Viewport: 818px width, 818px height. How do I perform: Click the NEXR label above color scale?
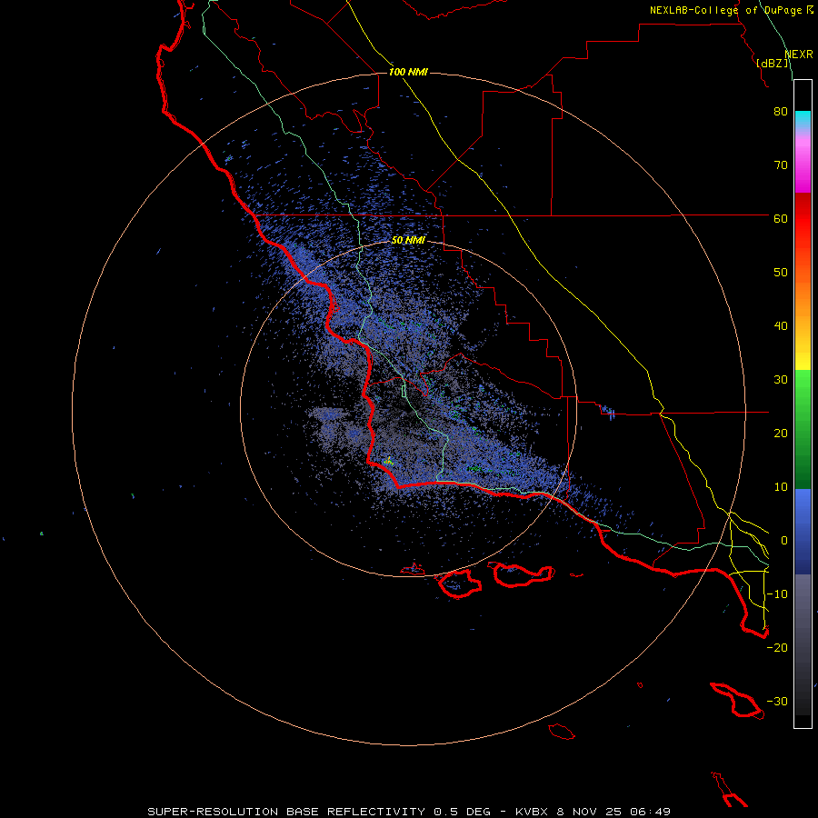pyautogui.click(x=798, y=55)
